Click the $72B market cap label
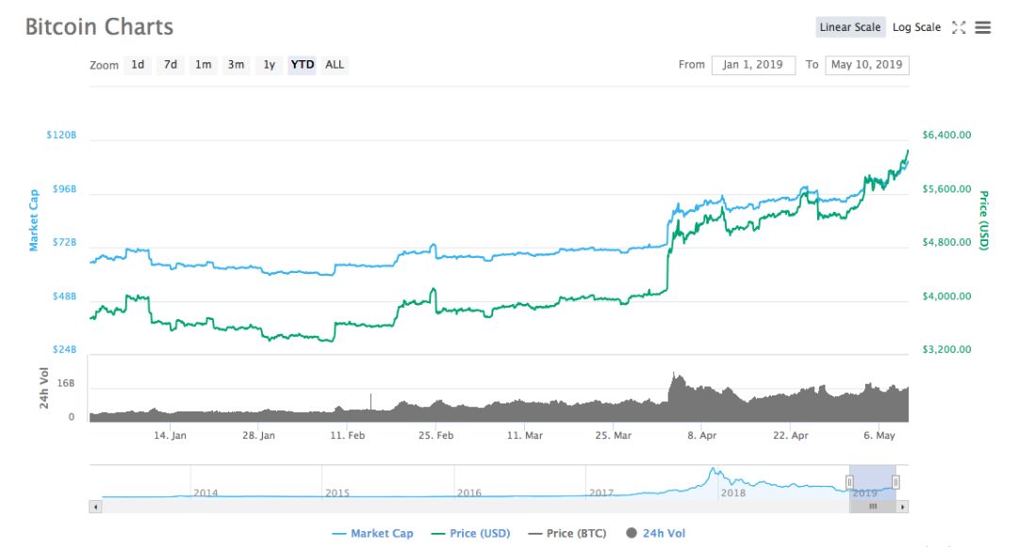 (64, 242)
